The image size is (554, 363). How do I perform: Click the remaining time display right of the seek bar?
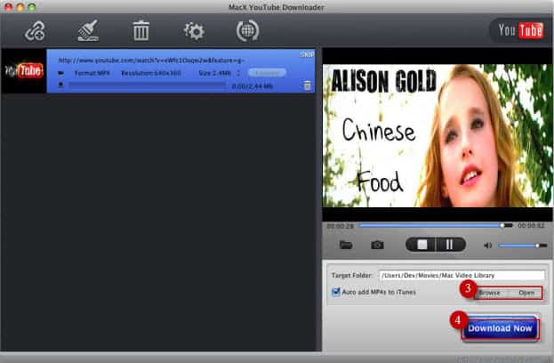tap(531, 225)
